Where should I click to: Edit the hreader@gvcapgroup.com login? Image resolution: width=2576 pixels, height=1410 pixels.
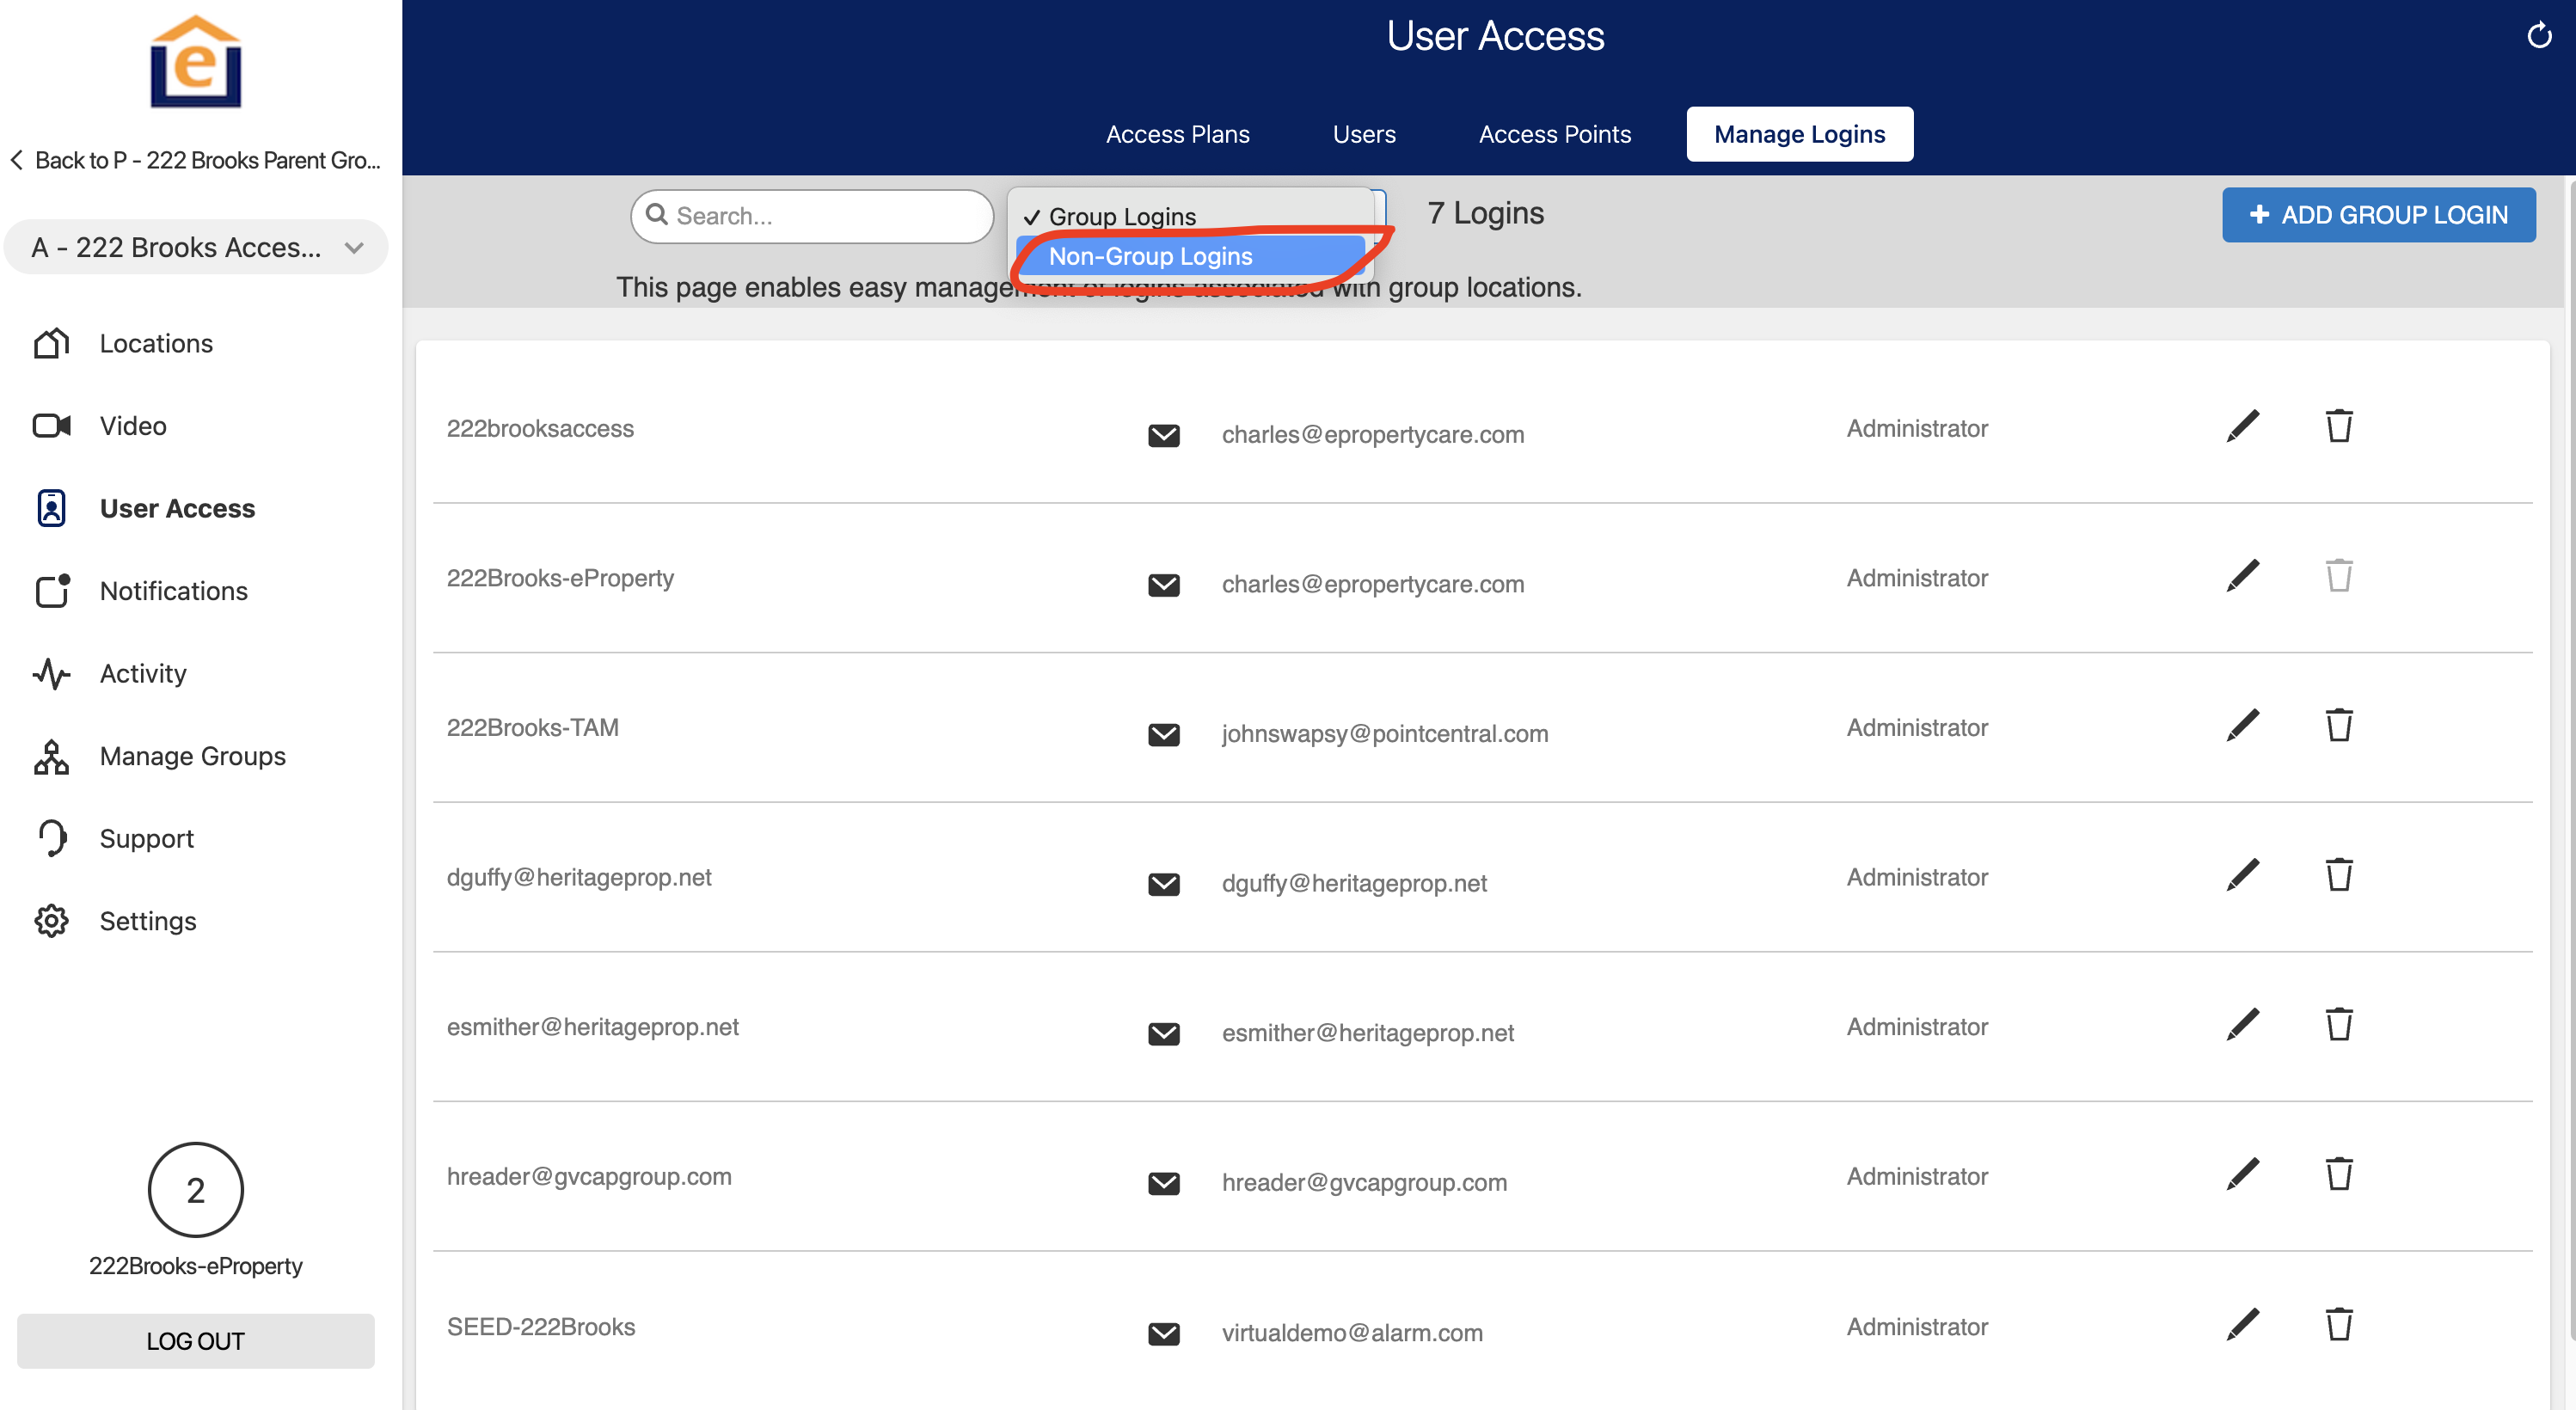[2242, 1174]
